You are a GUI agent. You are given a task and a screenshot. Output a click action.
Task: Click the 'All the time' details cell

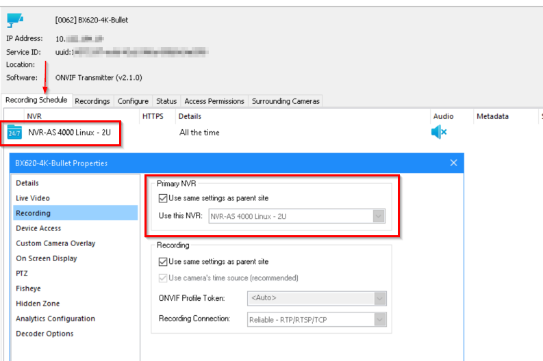point(199,133)
